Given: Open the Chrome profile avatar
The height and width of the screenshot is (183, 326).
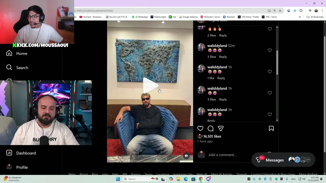Looking at the screenshot, I should (316, 11).
